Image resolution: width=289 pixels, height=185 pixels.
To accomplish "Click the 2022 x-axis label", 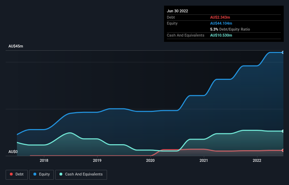I will (257, 160).
